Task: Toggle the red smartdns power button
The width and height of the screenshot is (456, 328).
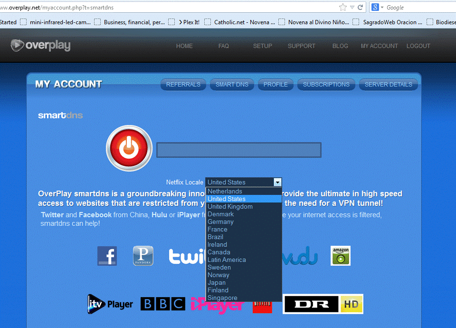Action: coord(129,148)
